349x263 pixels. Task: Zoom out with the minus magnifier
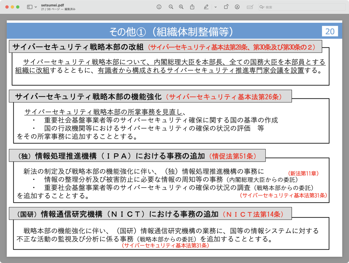[171, 7]
